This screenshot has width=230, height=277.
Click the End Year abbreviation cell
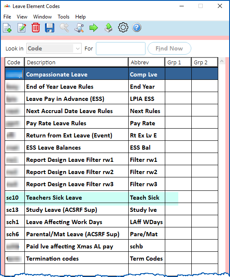click(147, 87)
